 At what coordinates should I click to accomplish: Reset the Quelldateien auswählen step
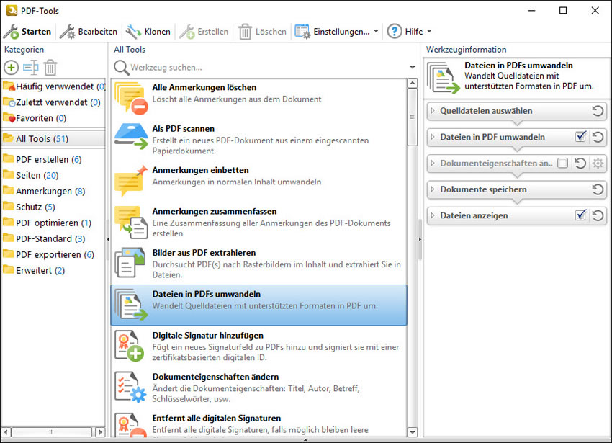point(598,111)
